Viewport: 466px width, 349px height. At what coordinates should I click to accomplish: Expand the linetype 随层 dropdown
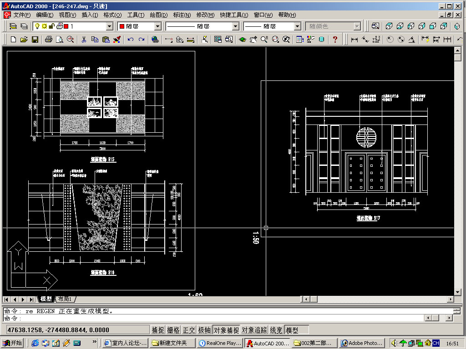coord(235,26)
